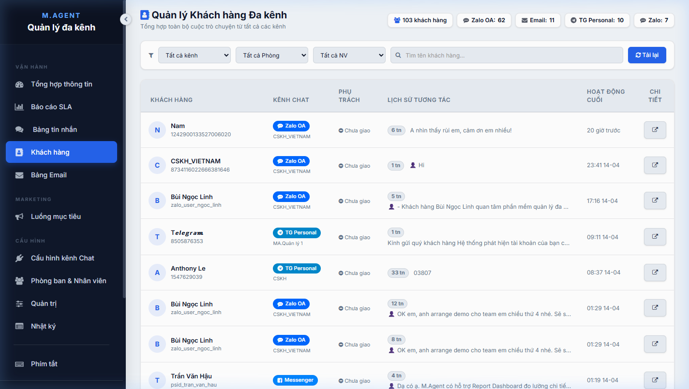Image resolution: width=689 pixels, height=389 pixels.
Task: Click avatar T of Telegram customer
Action: click(x=157, y=237)
